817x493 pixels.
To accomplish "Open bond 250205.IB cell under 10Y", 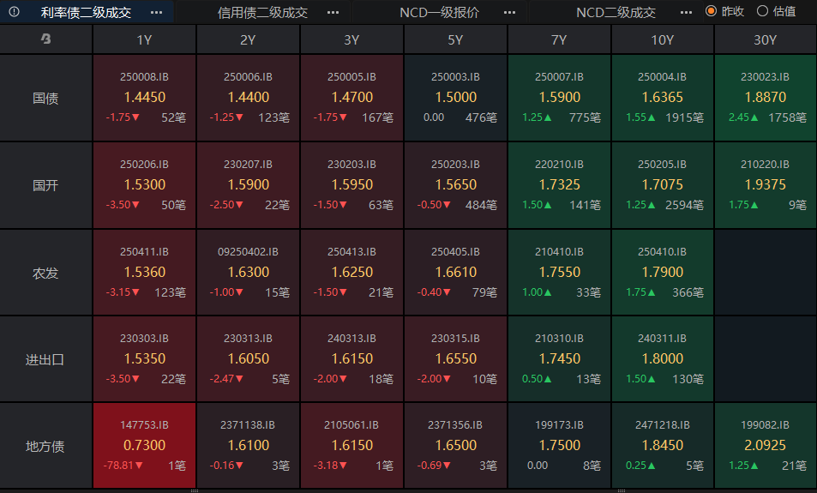I will point(662,185).
